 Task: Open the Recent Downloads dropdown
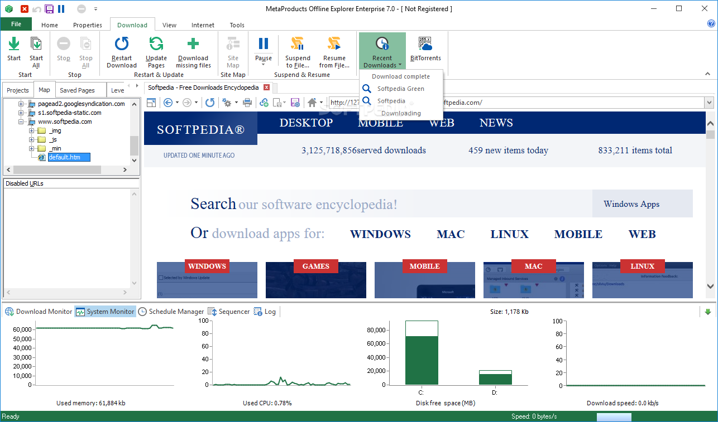pyautogui.click(x=382, y=51)
